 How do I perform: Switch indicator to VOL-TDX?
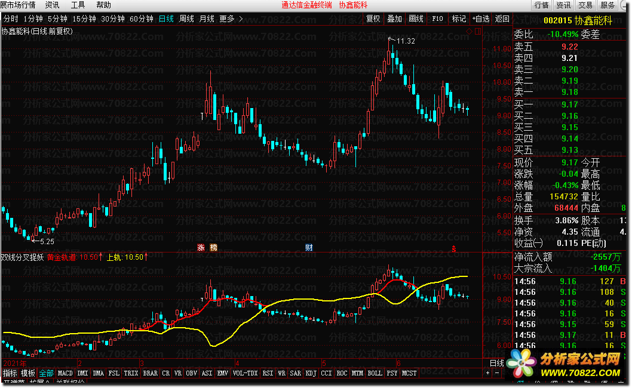click(x=245, y=373)
